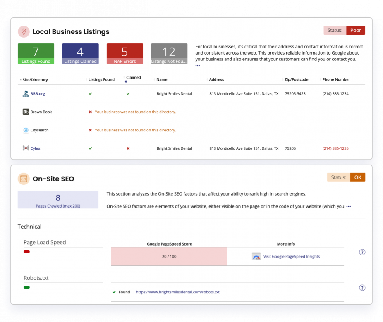Click the red X in Brown Book row
Screen dimensions: 383x322
91,112
